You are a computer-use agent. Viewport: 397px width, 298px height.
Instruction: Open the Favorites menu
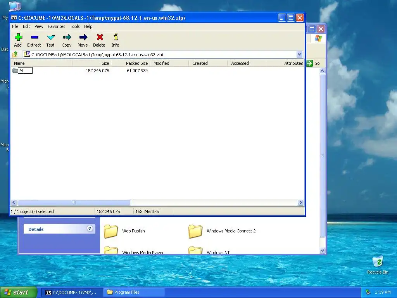coord(57,26)
